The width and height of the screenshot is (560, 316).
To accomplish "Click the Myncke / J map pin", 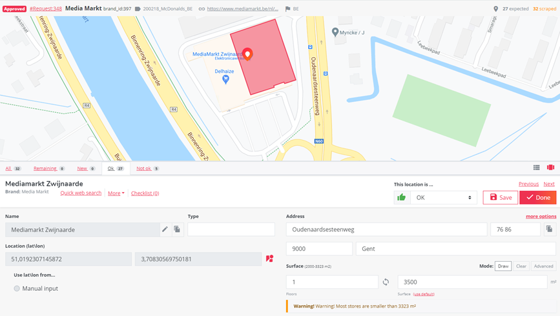I will tap(335, 32).
